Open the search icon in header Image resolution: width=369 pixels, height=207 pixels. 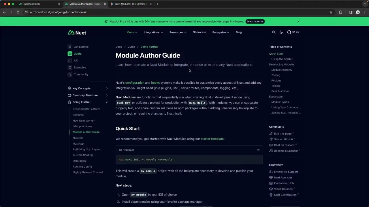tap(274, 32)
